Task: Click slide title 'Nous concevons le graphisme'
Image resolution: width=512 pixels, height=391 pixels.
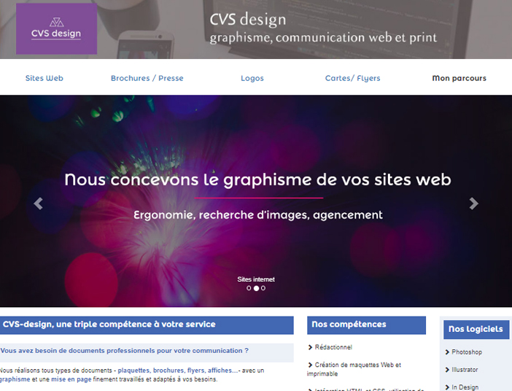Action: point(257,180)
